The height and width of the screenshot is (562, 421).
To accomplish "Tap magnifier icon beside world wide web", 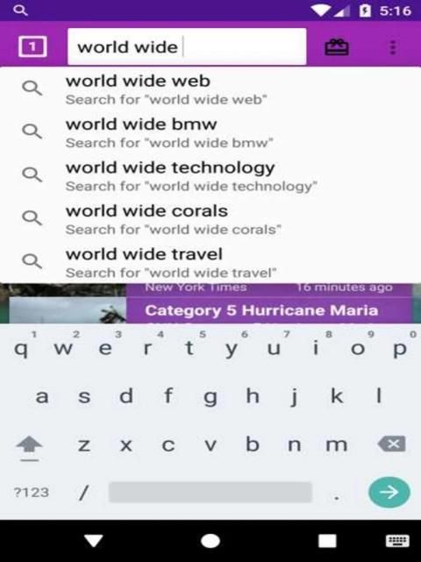I will coord(32,89).
